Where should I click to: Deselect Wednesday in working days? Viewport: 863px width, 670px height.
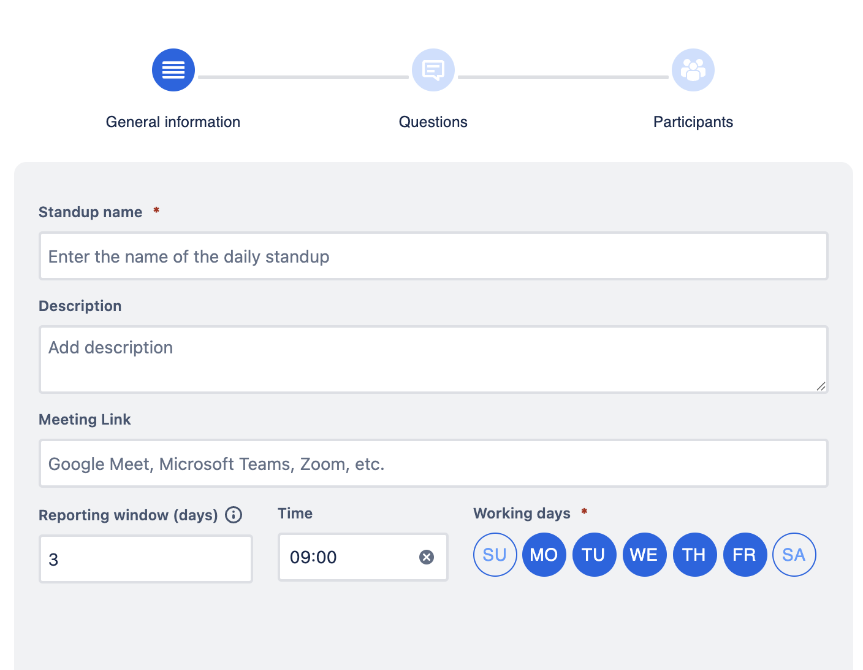click(644, 555)
